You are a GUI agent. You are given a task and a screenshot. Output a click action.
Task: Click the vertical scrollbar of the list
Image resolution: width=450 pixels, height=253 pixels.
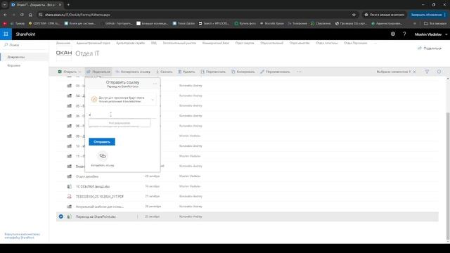[448, 176]
